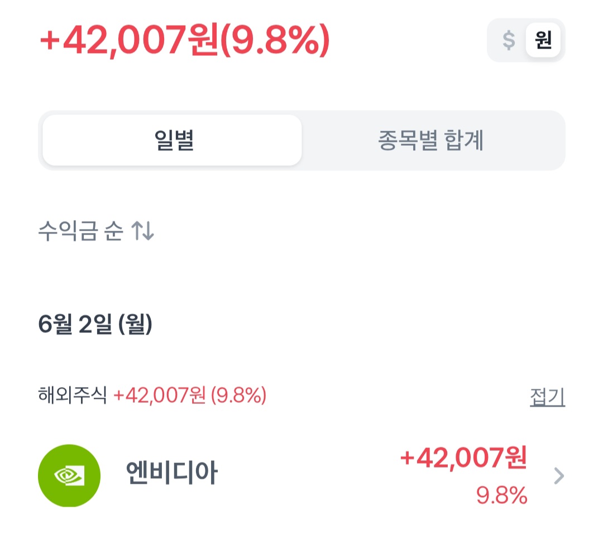Select the 6월 2일 (월) date header
The image size is (603, 539).
tap(95, 324)
